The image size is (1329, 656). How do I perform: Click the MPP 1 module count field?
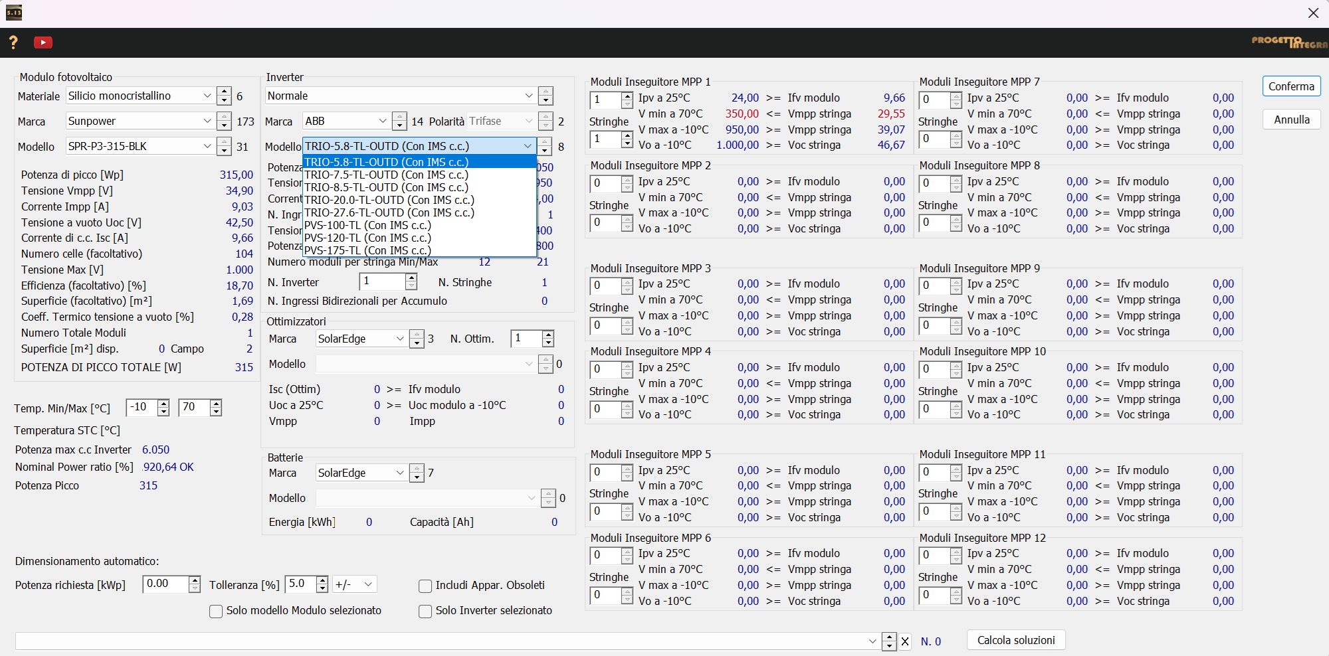click(606, 100)
